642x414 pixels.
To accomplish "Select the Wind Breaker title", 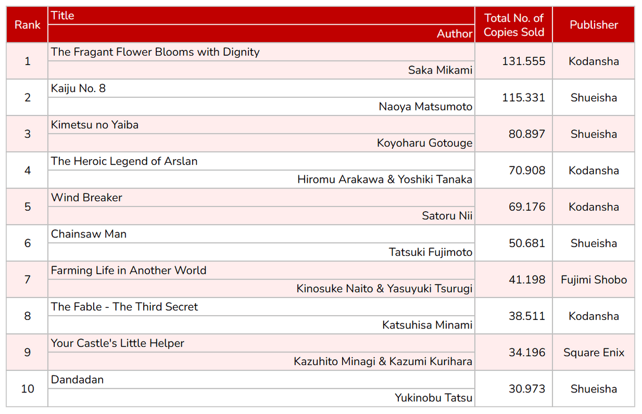I will coord(87,198).
